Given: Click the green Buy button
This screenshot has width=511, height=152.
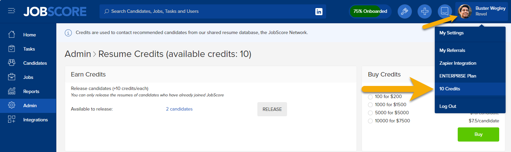Looking at the screenshot, I should point(478,134).
